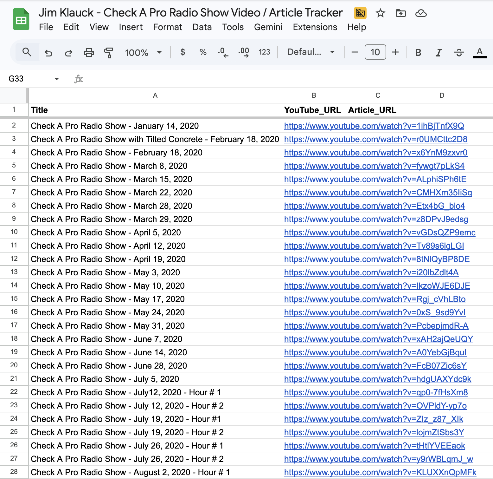Undo the last action
The height and width of the screenshot is (479, 493).
[x=48, y=52]
